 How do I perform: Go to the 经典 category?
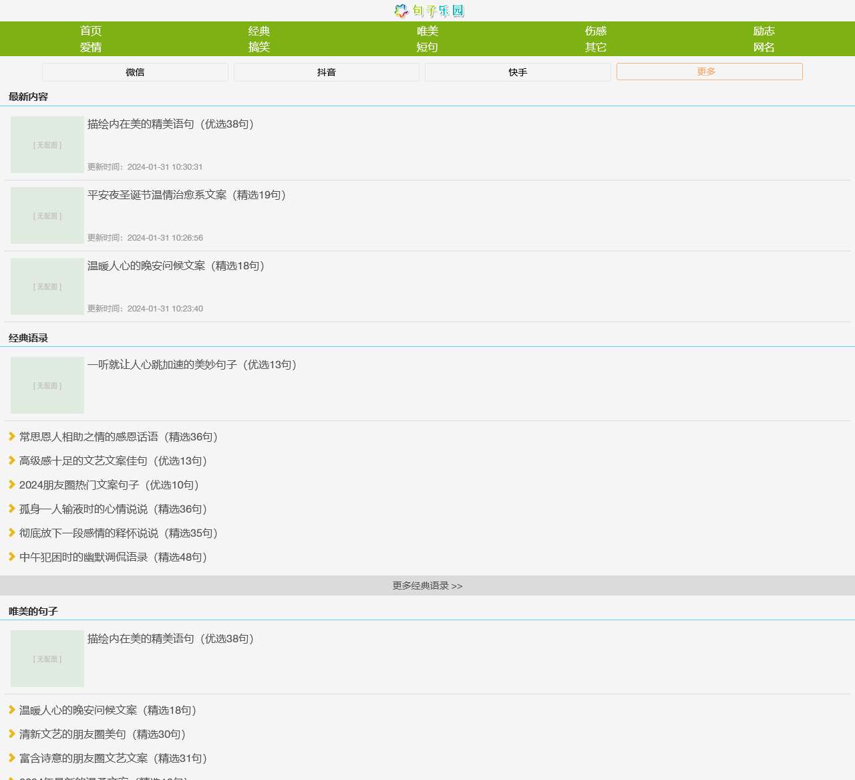259,31
